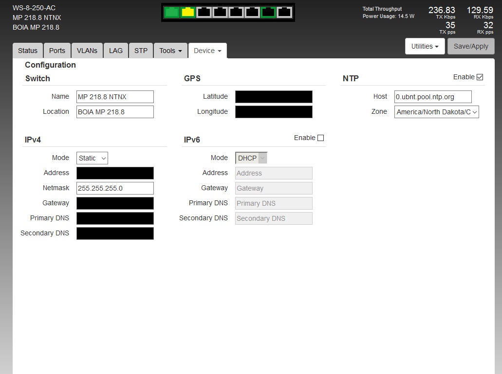This screenshot has height=374, width=502.
Task: Disable the NTP Enable checkbox
Action: (x=480, y=77)
